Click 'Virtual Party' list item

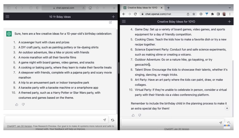click(x=180, y=92)
